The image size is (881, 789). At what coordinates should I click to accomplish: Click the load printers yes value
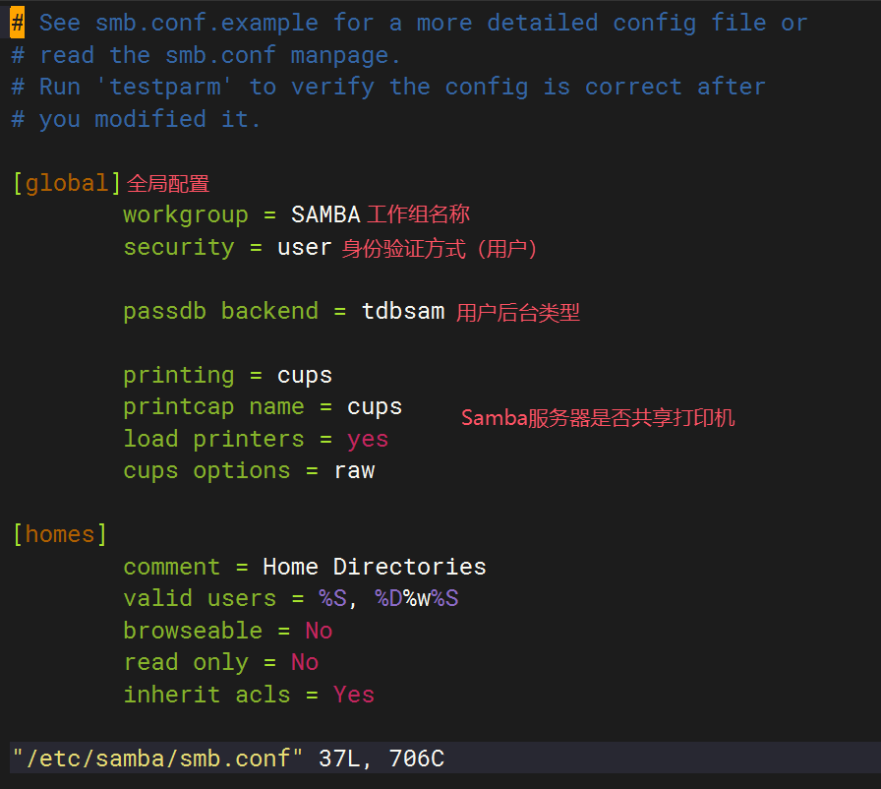(x=368, y=440)
